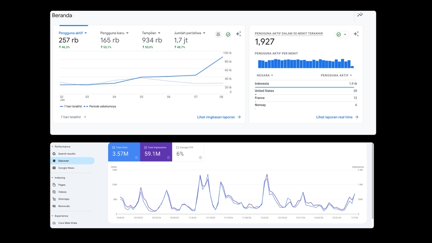Open the 7 hari terakhir date dropdown
The width and height of the screenshot is (432, 243).
point(73,117)
